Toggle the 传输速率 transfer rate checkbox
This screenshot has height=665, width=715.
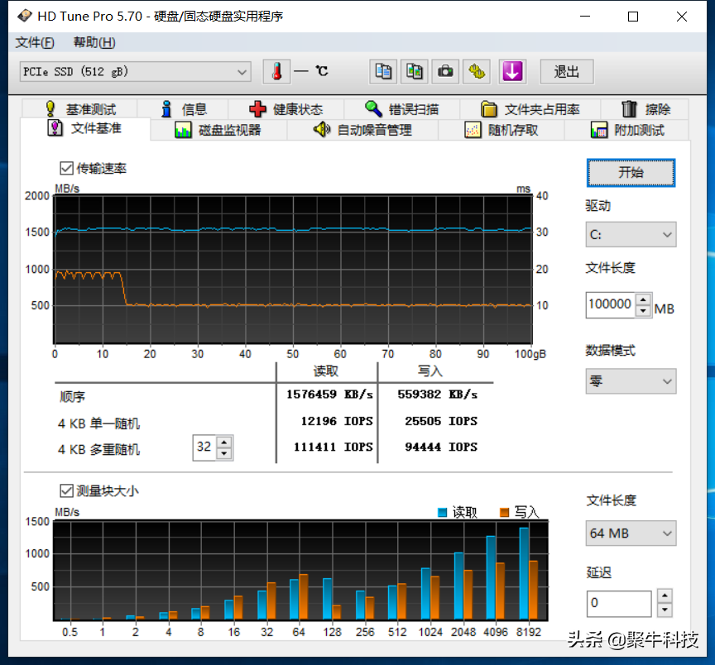point(67,169)
